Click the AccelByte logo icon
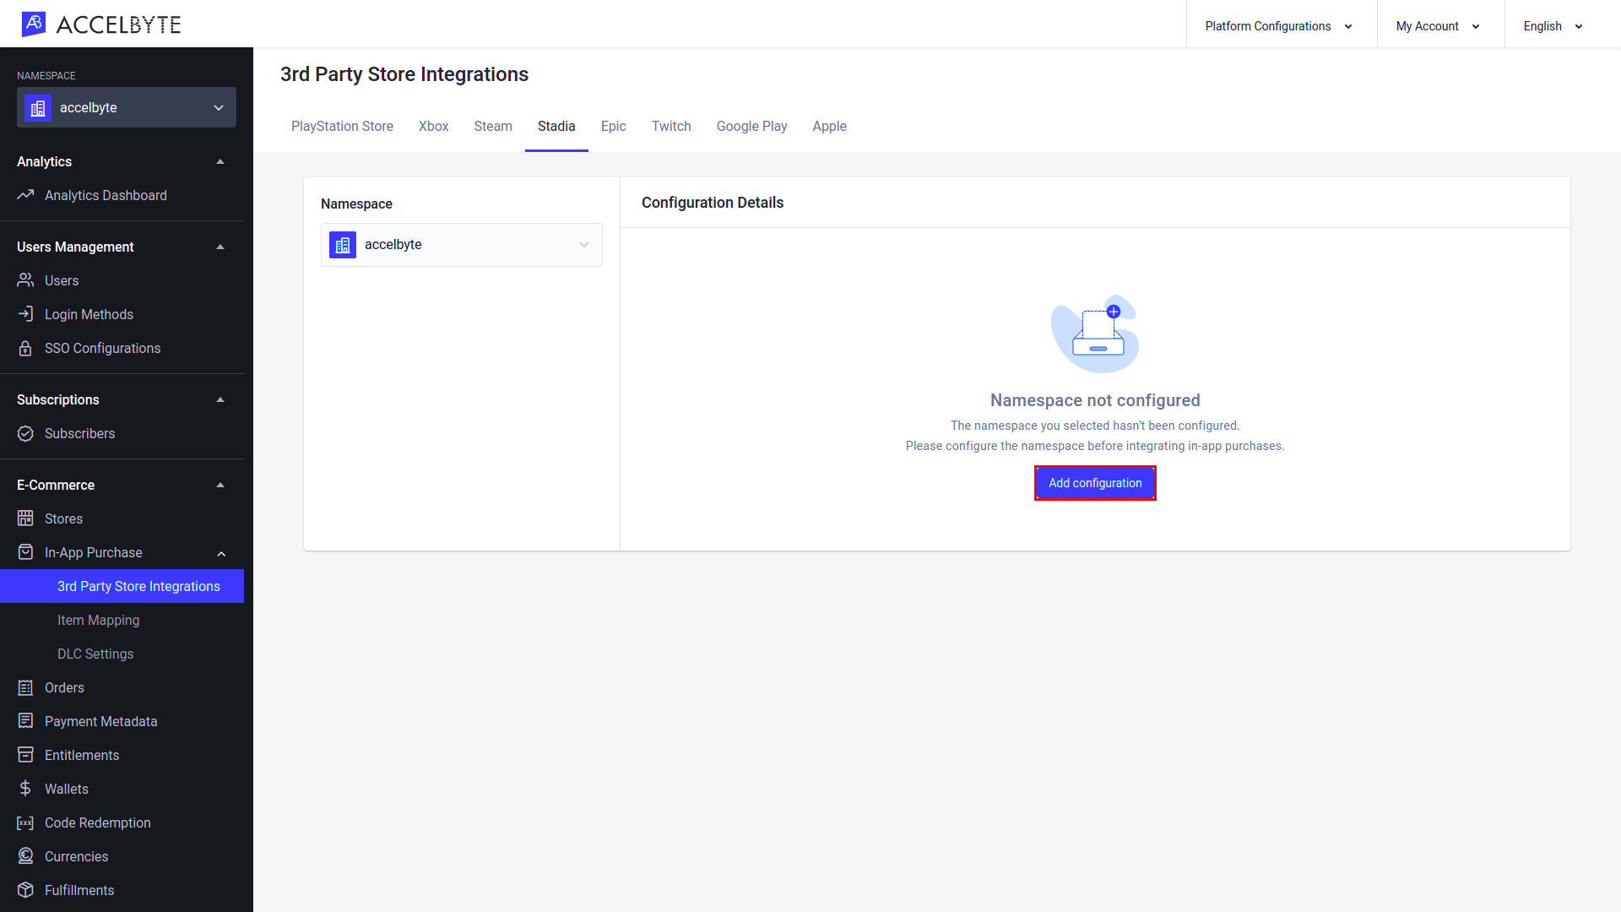Screen dimensions: 1621x912 [30, 24]
